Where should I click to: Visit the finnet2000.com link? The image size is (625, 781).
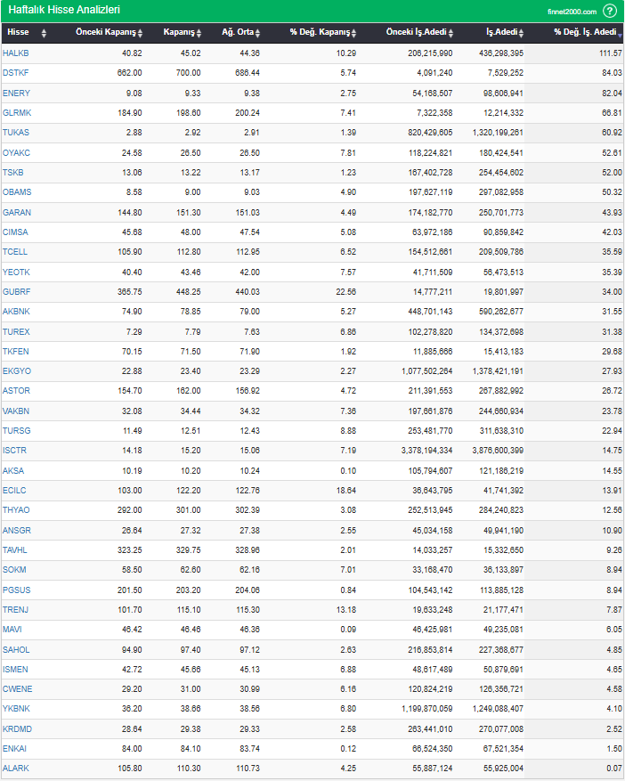click(x=572, y=12)
